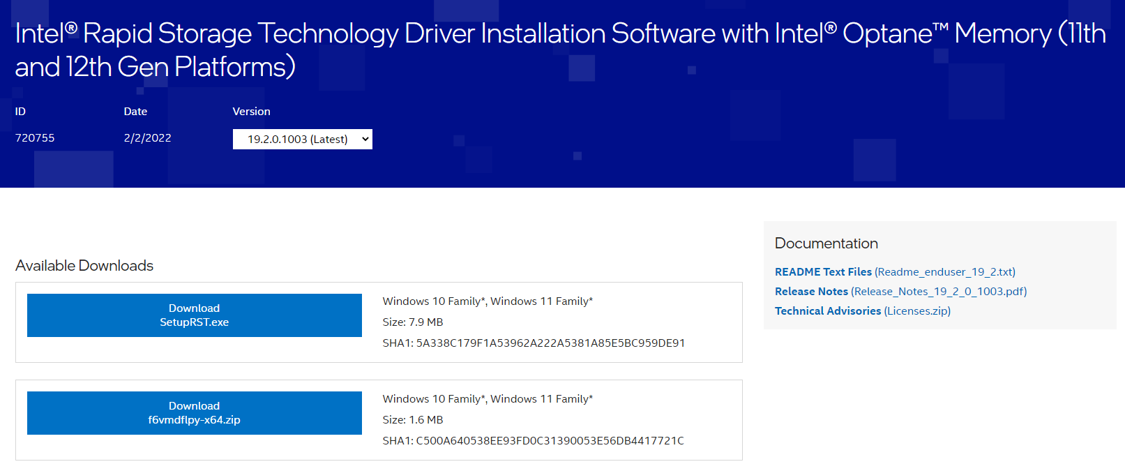
Task: Open Technical Advisories Licenses.zip link
Action: coord(863,311)
